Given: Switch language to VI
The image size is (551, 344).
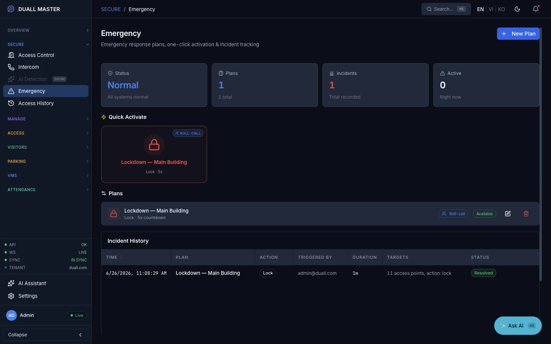Looking at the screenshot, I should click(x=491, y=9).
